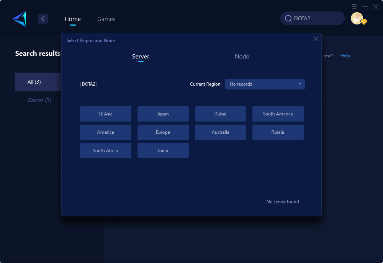Viewport: 383px width, 263px height.
Task: Open the Current Region dropdown
Action: tap(265, 84)
